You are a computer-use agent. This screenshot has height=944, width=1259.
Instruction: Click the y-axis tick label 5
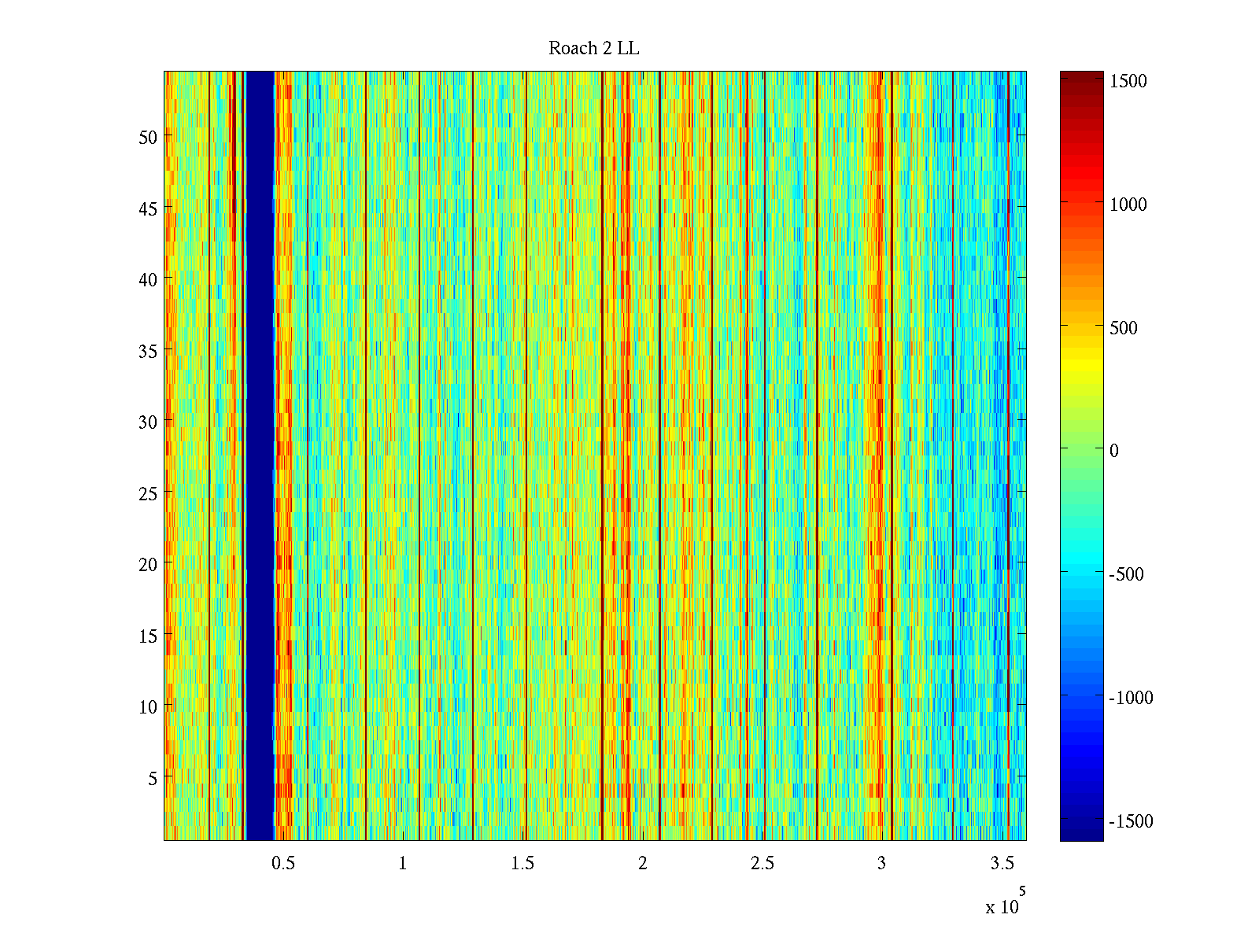(153, 779)
